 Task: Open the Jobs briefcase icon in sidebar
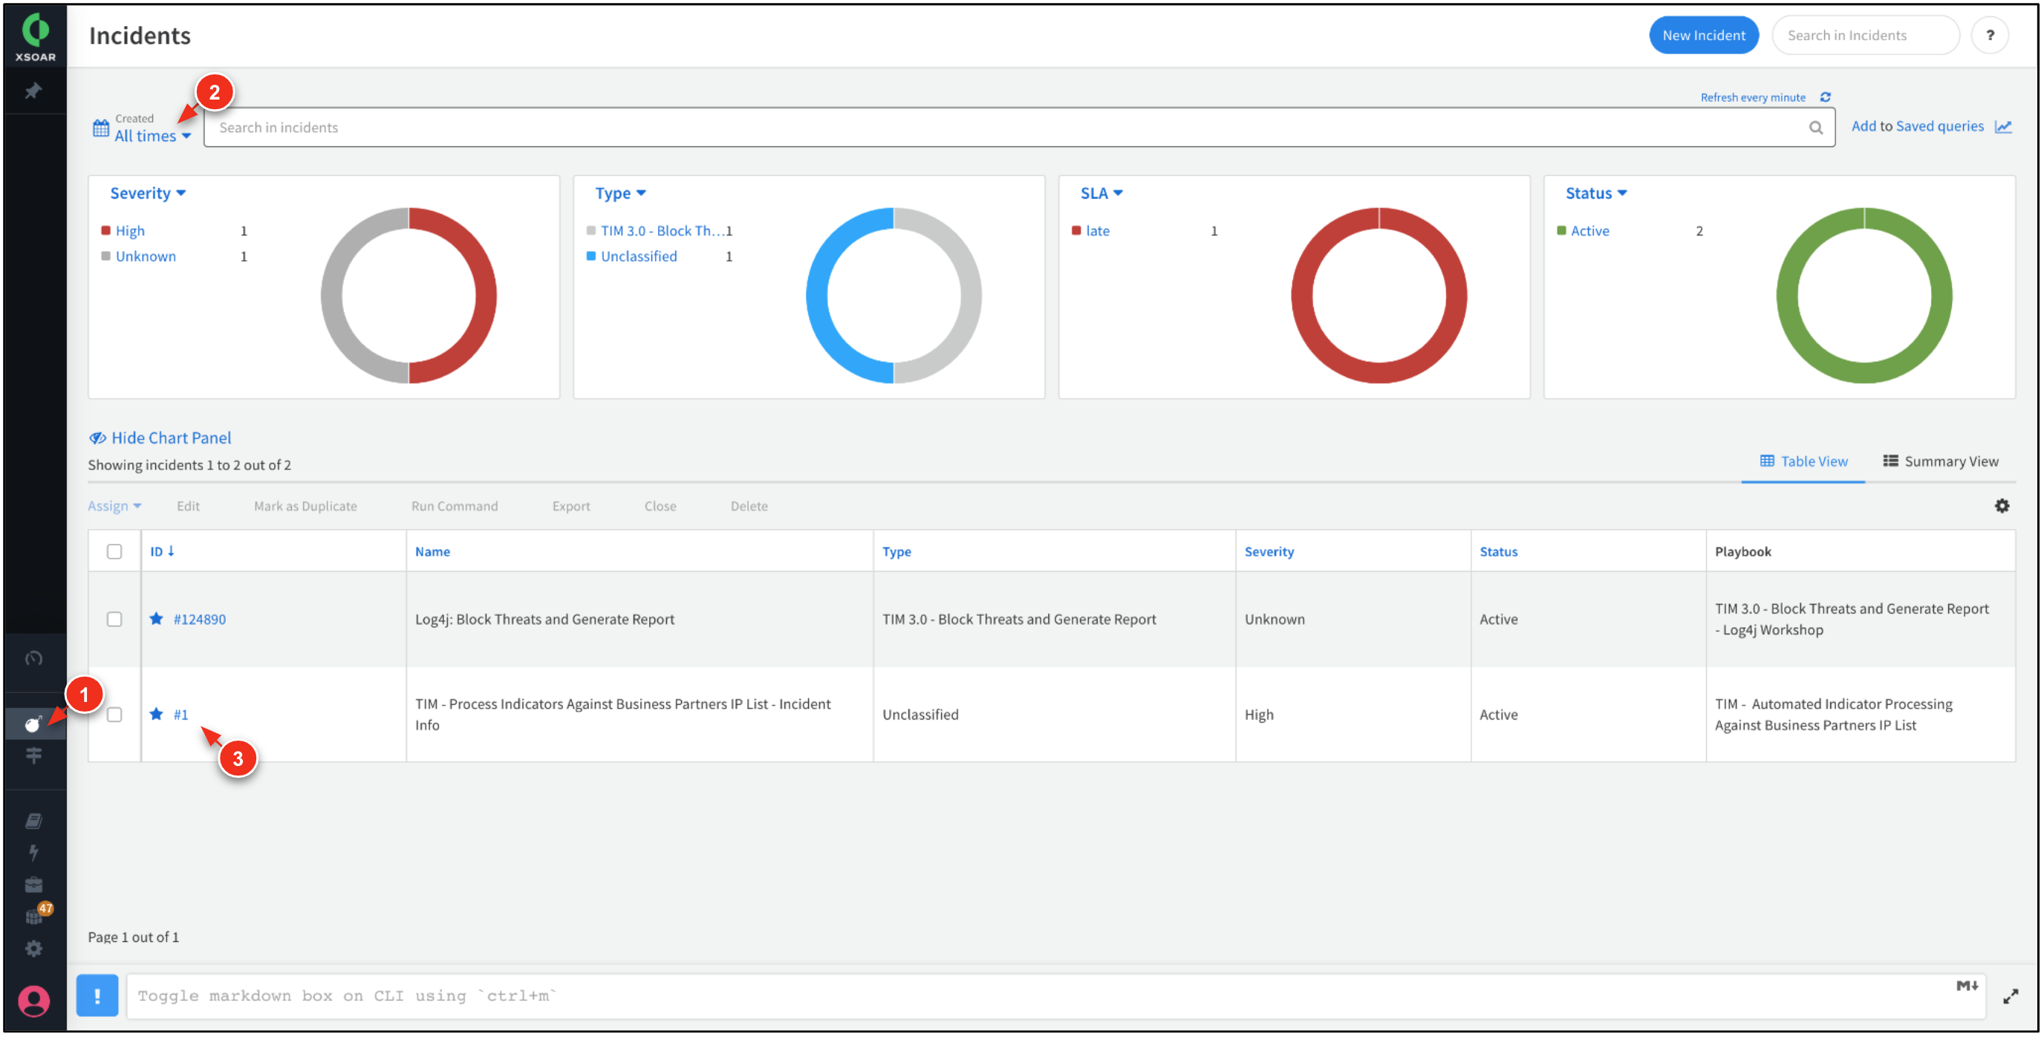point(33,885)
